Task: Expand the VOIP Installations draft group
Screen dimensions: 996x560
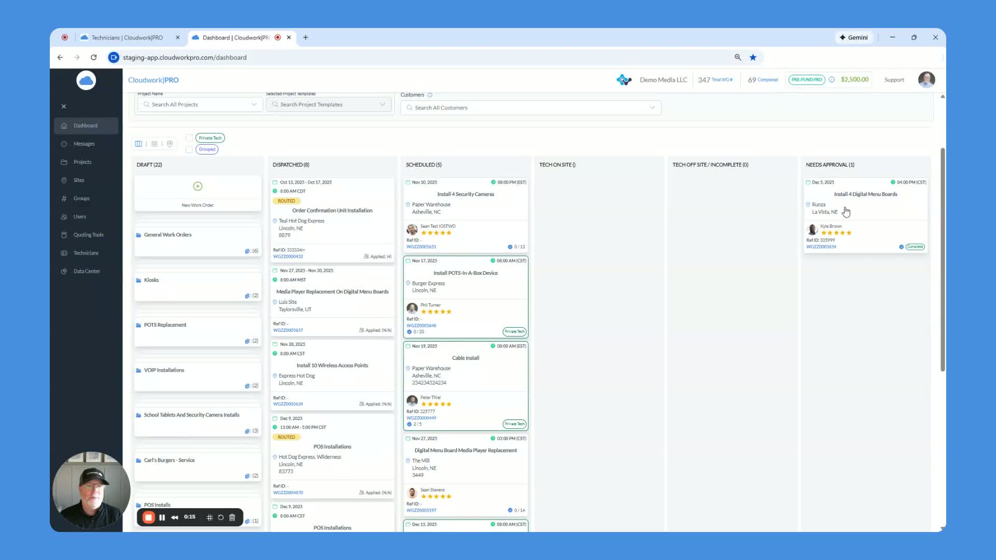Action: click(x=198, y=376)
